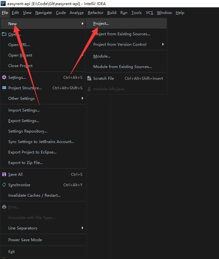Open the VCS menu
This screenshot has height=259, width=219.
(149, 13)
